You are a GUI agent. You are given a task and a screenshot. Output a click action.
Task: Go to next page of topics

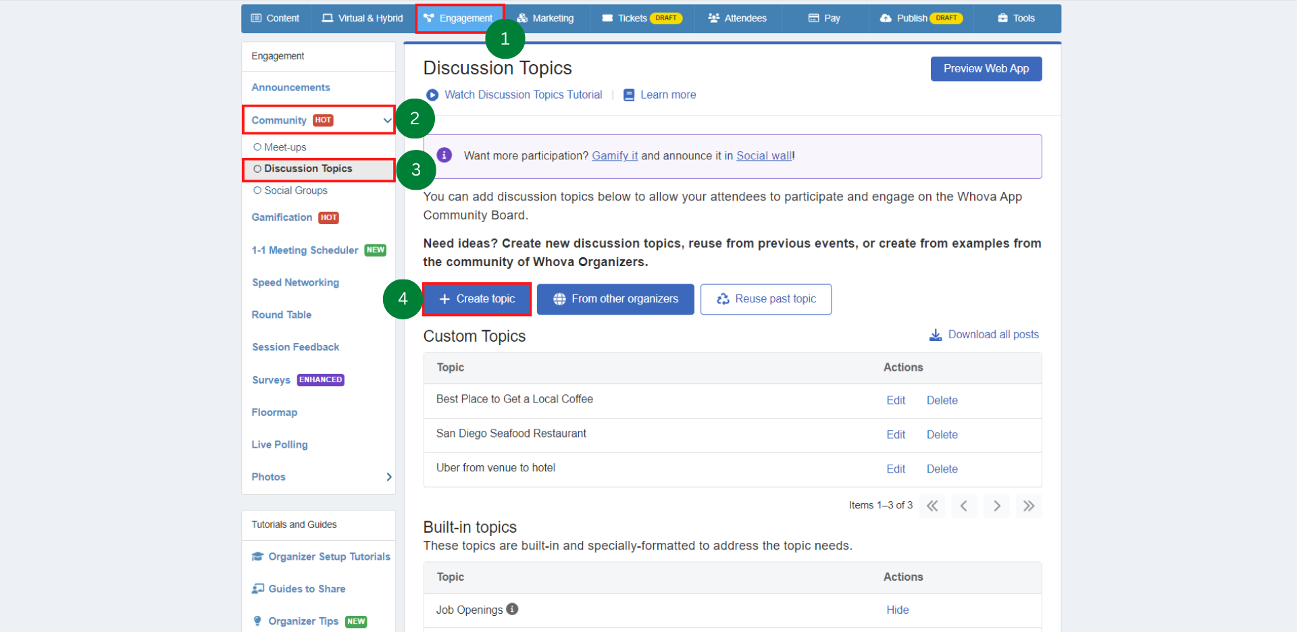pos(996,506)
